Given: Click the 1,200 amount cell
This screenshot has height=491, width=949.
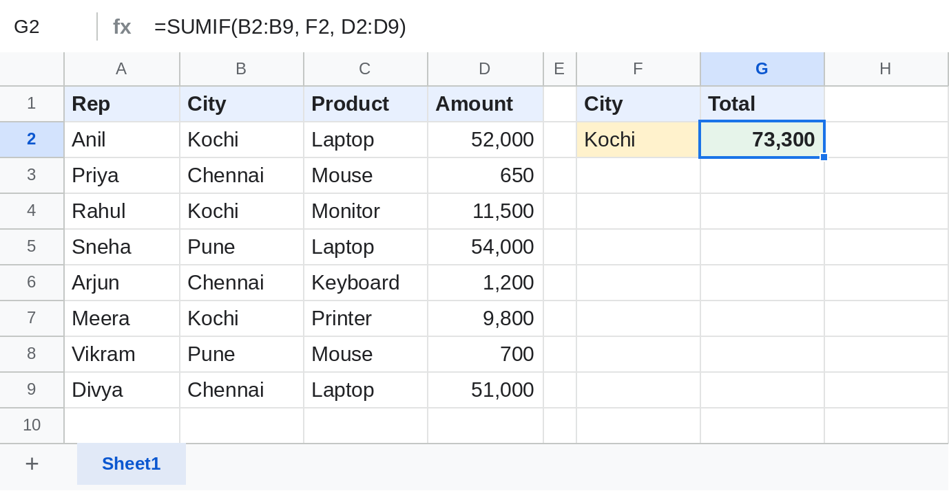Looking at the screenshot, I should (x=486, y=283).
